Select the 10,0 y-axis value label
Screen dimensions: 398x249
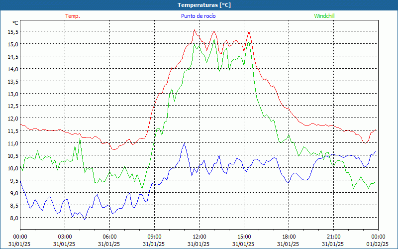pos(13,168)
